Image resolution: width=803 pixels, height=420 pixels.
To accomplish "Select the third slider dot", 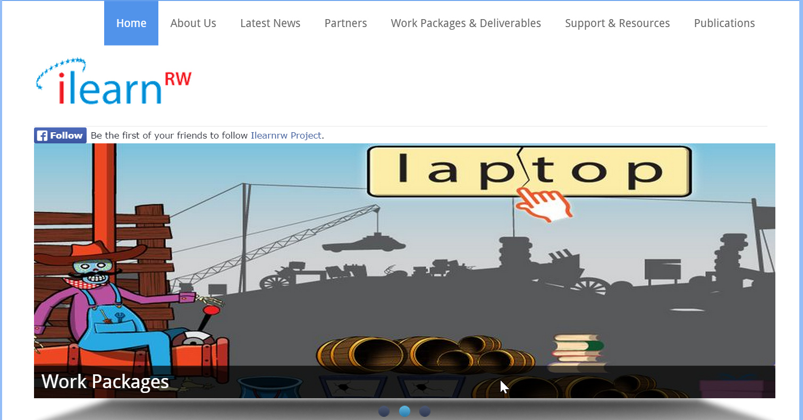I will [x=425, y=411].
